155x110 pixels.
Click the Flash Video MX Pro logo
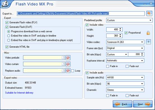click(5, 4)
